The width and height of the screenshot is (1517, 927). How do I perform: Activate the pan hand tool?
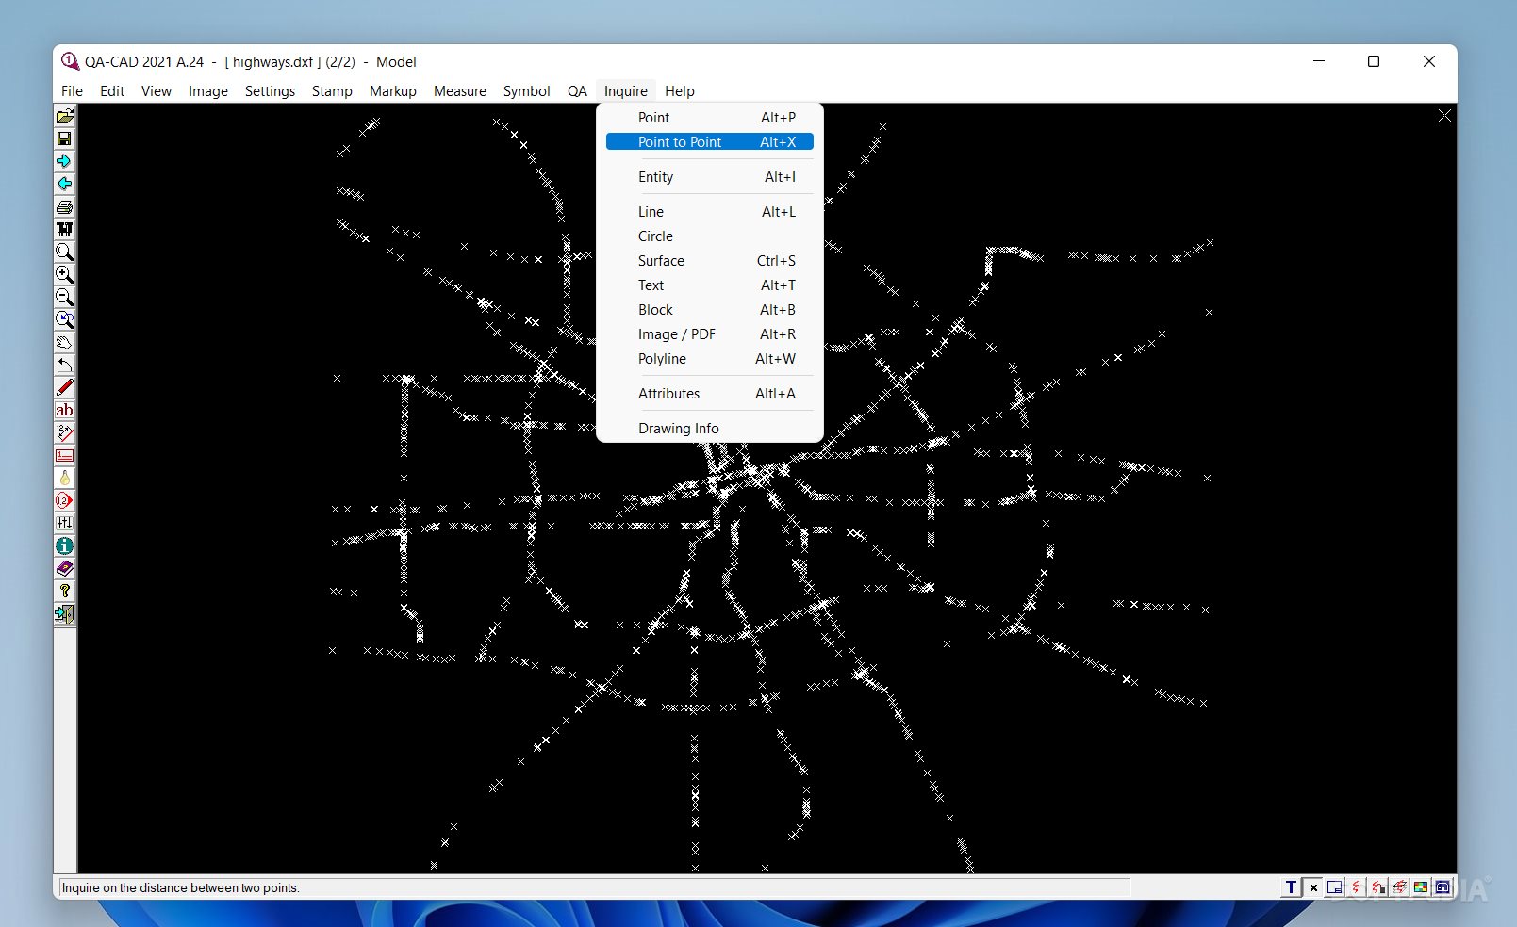(64, 342)
